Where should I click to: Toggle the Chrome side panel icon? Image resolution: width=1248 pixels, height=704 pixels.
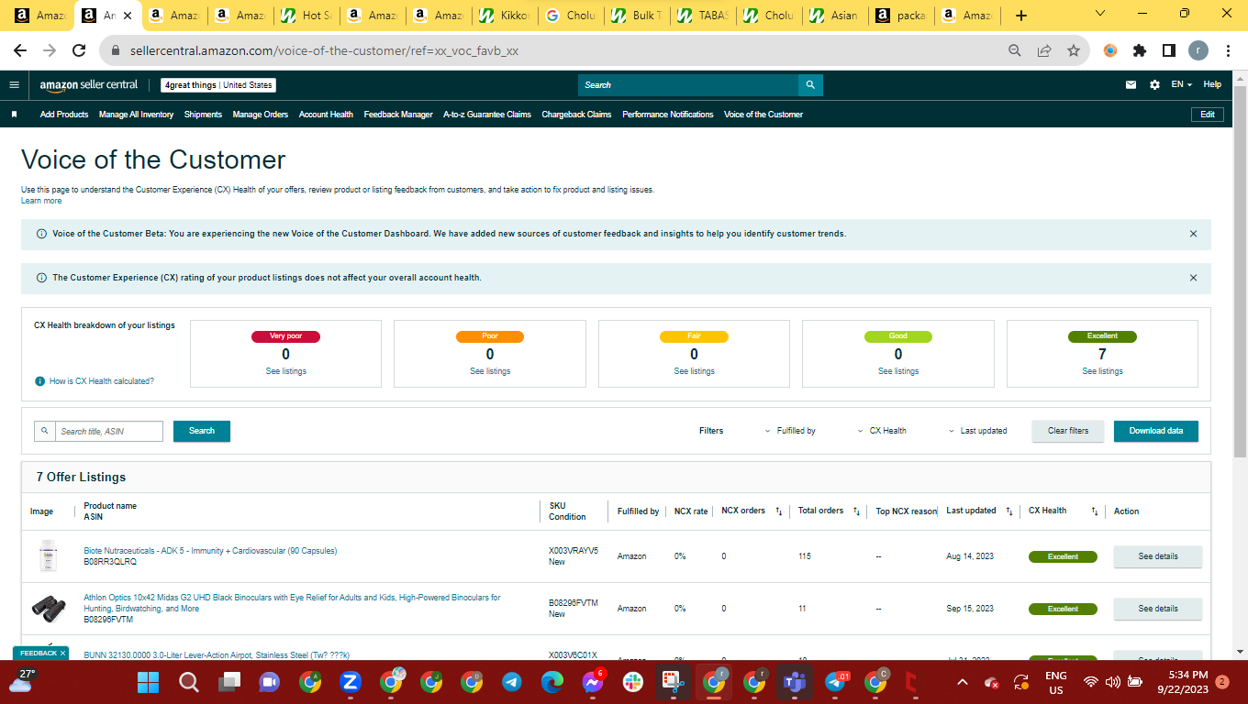(x=1168, y=50)
